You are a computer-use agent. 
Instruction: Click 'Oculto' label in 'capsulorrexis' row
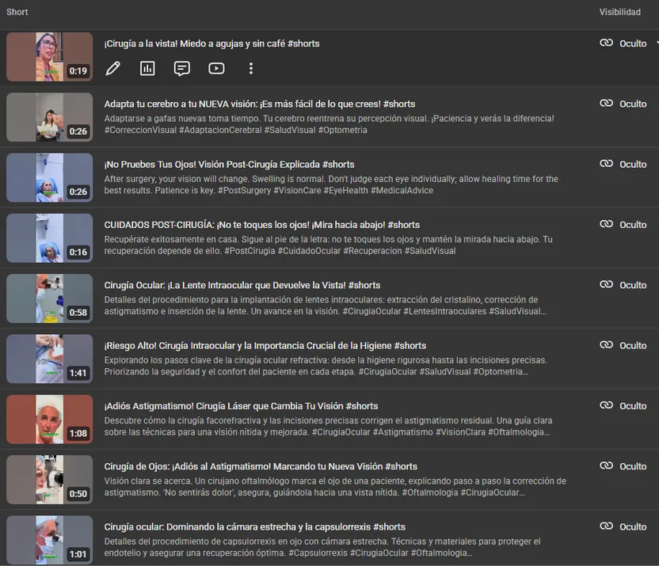pyautogui.click(x=633, y=527)
